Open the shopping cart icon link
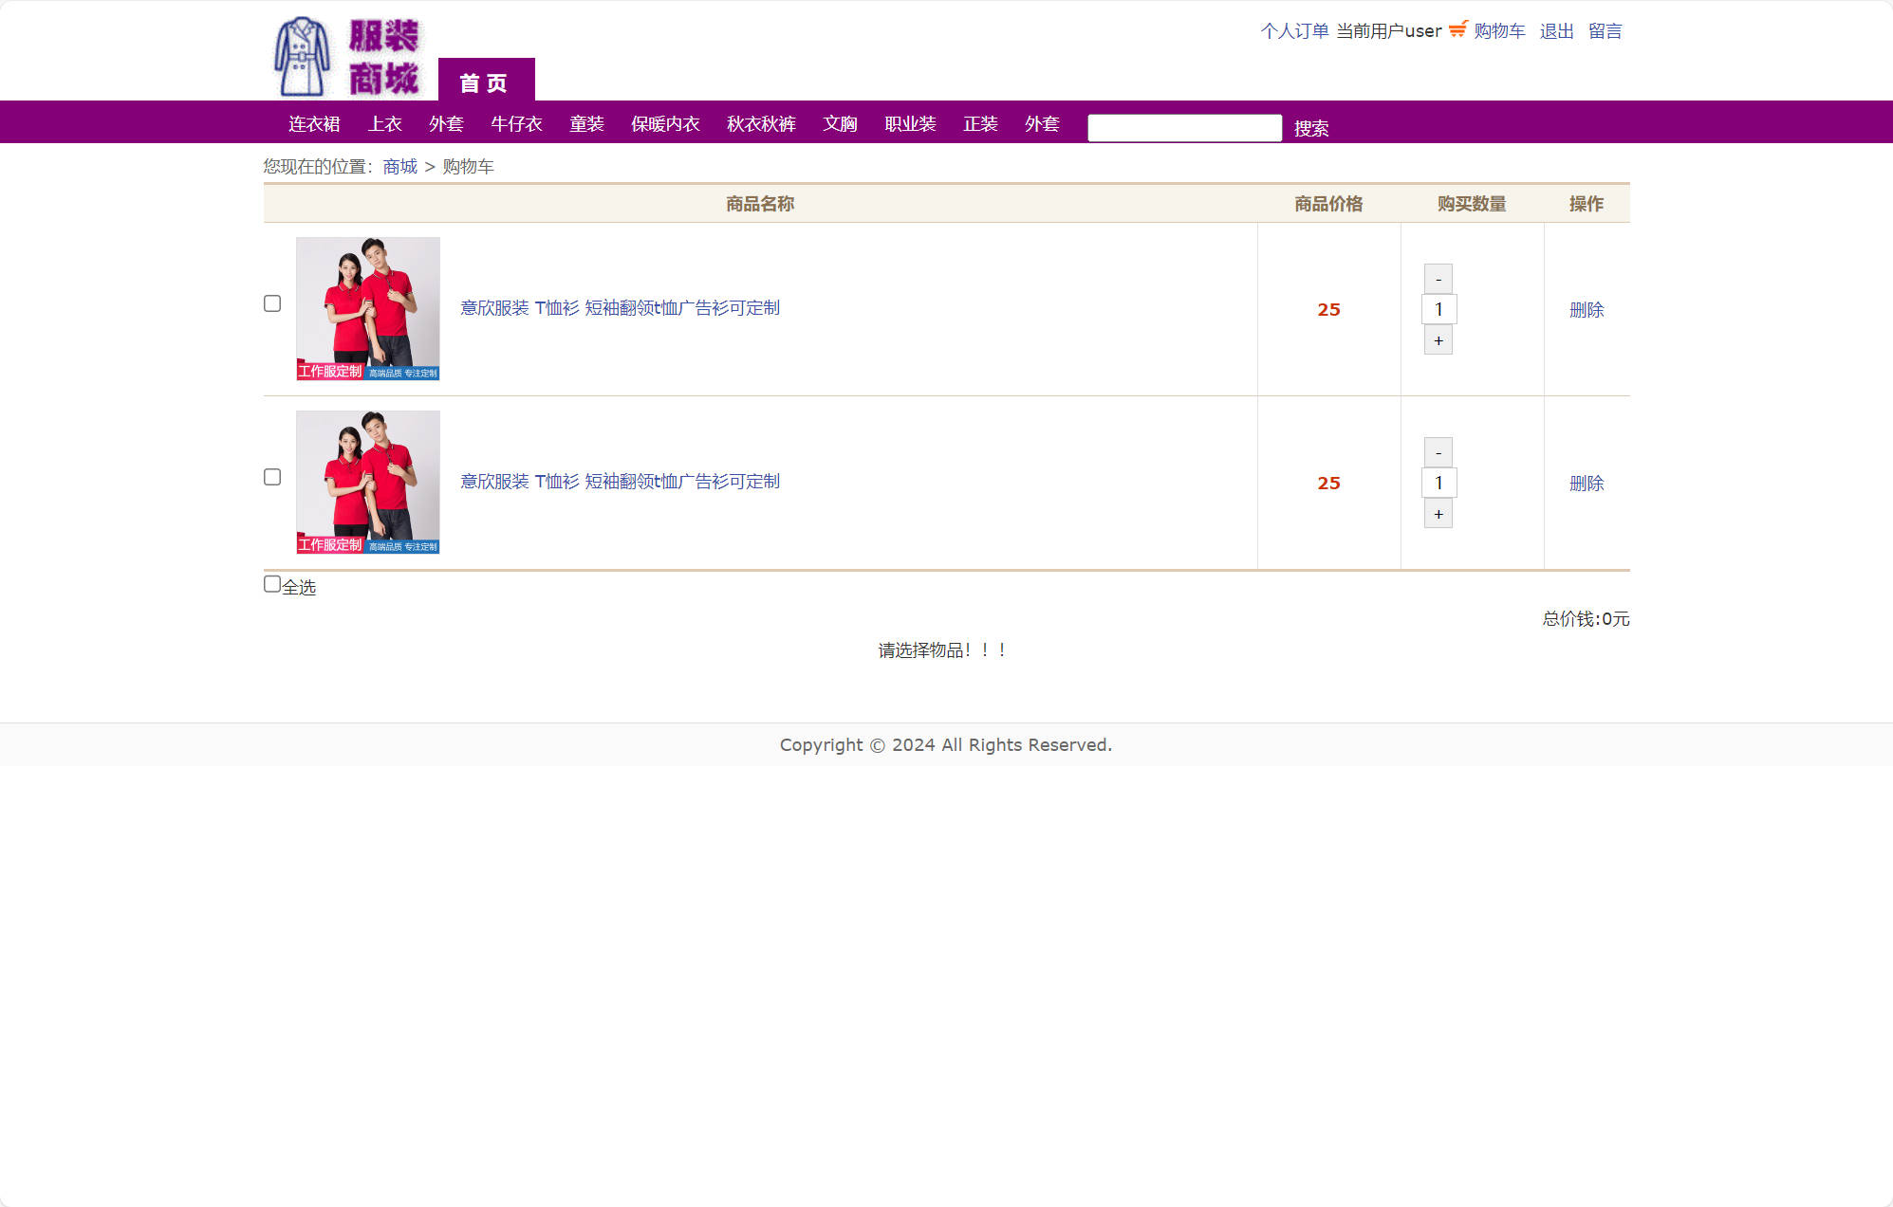The width and height of the screenshot is (1893, 1207). click(x=1457, y=29)
